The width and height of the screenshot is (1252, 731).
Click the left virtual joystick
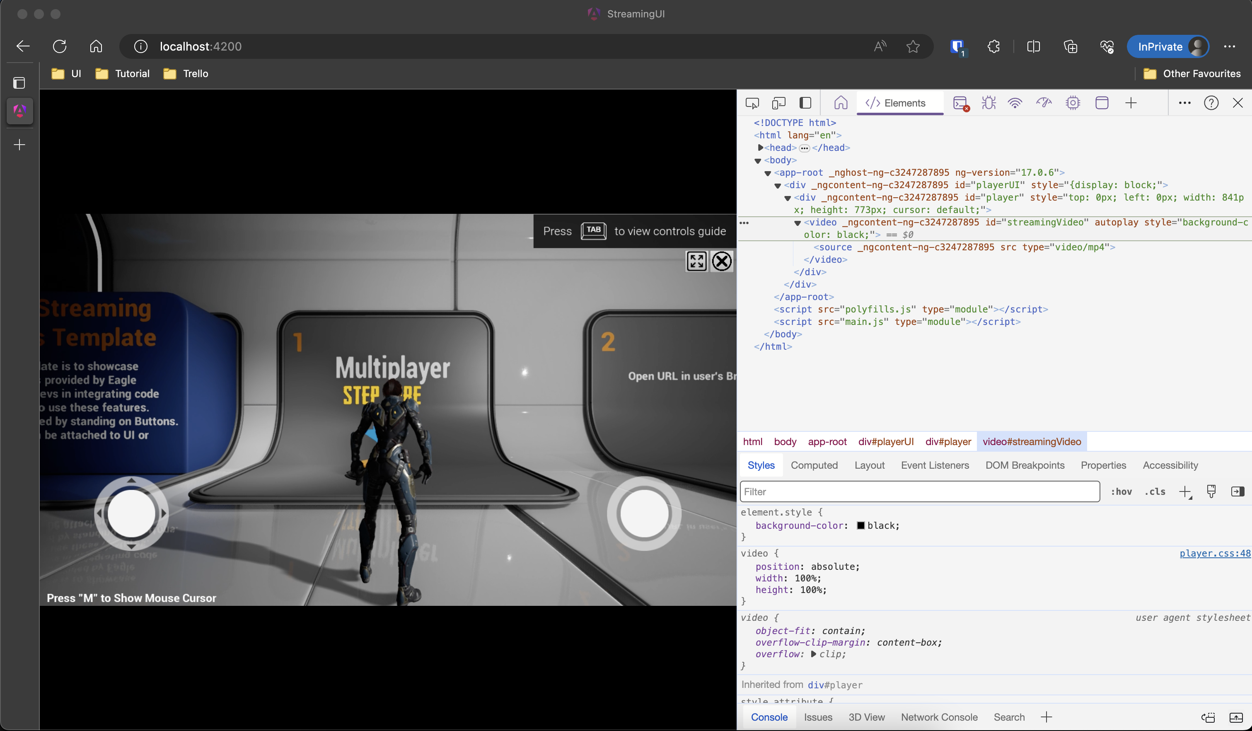131,513
